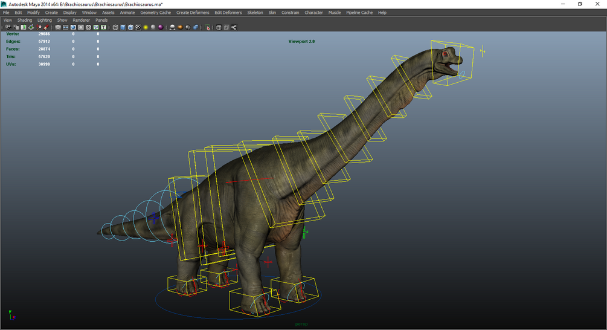
Task: Click the Show menu label
Action: coord(62,20)
